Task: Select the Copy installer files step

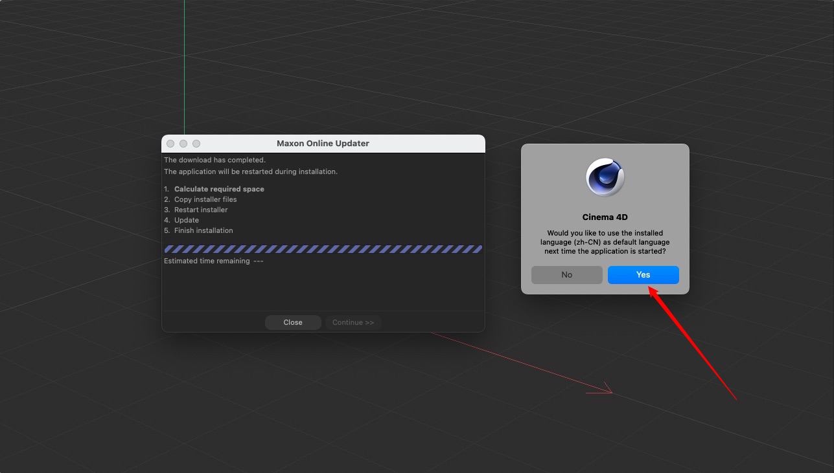Action: [205, 199]
